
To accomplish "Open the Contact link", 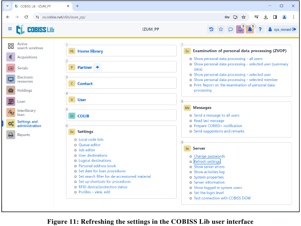I will (x=85, y=84).
